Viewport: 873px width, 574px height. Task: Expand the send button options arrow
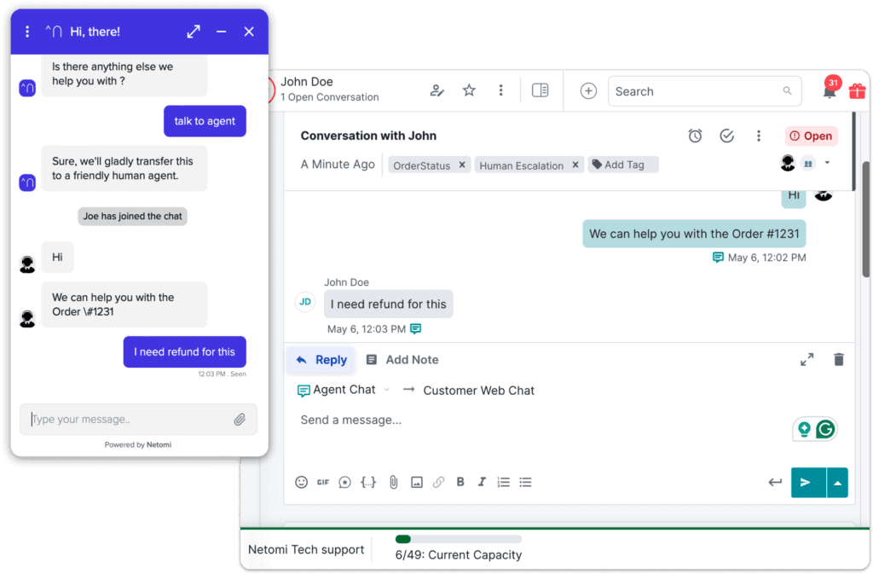[836, 482]
